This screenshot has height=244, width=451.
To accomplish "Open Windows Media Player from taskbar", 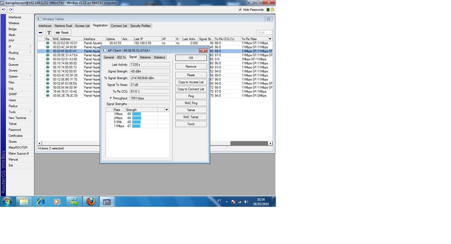I will click(56, 202).
